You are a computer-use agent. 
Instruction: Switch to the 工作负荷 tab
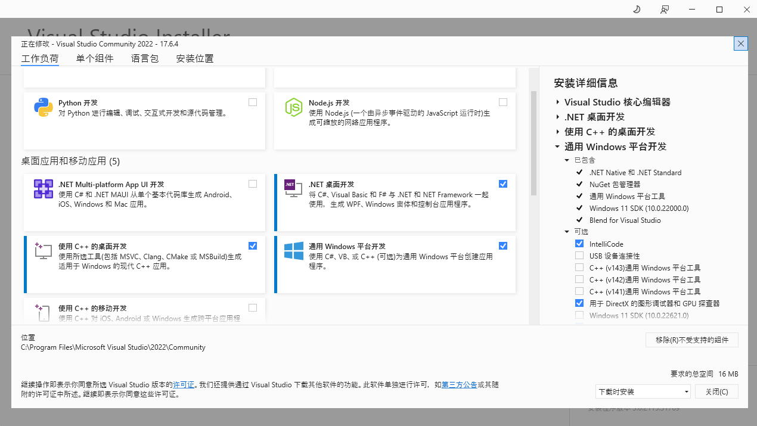coord(40,58)
